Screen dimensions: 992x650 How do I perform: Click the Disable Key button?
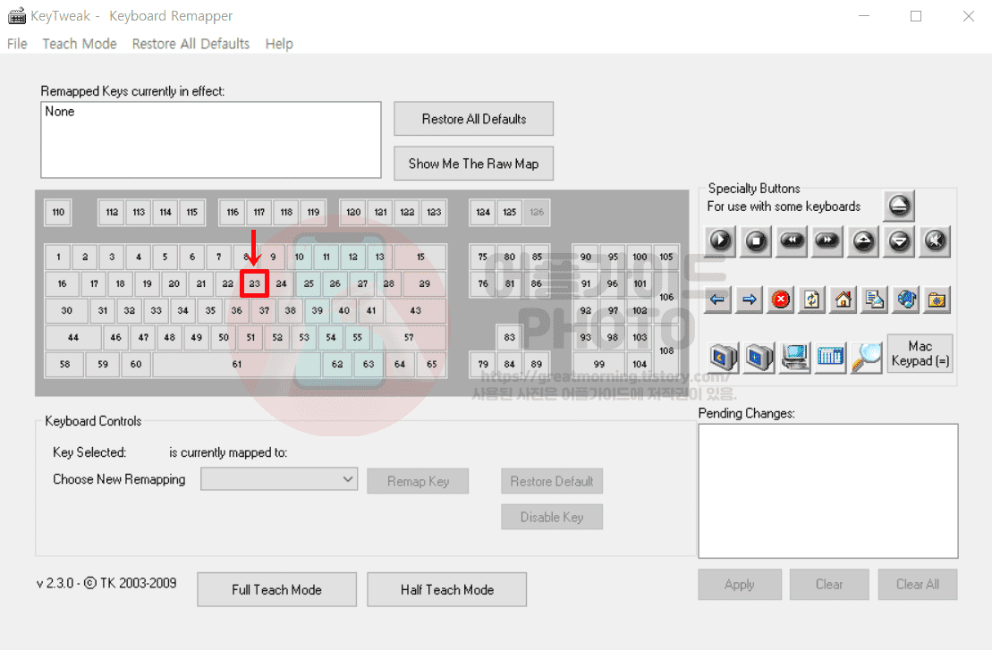point(552,517)
